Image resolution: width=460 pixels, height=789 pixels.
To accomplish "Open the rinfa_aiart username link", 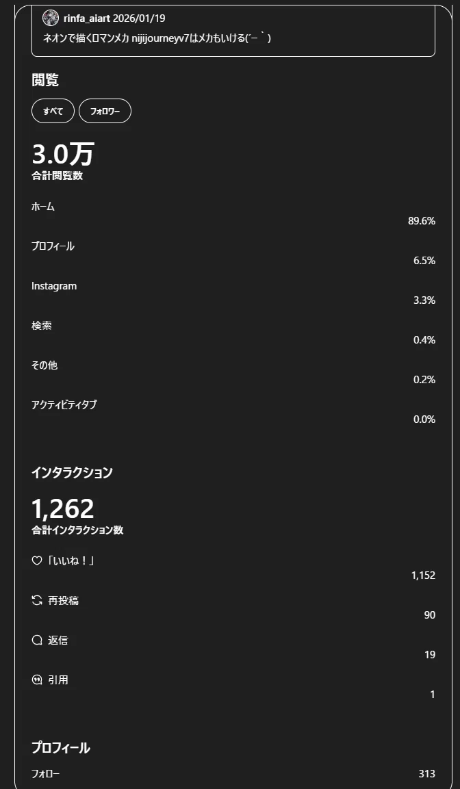I will pyautogui.click(x=87, y=18).
